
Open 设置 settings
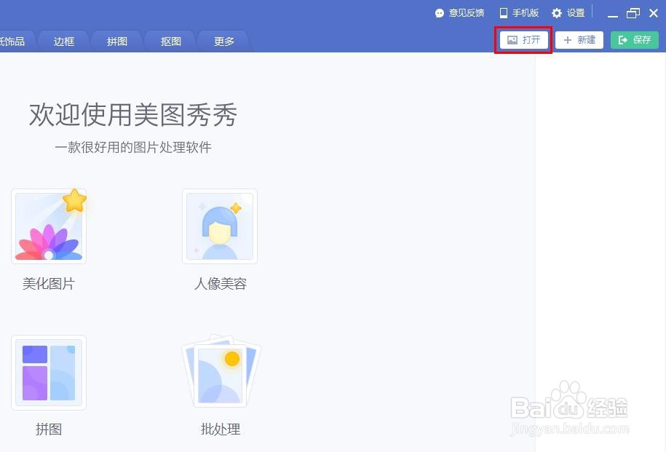click(x=568, y=13)
